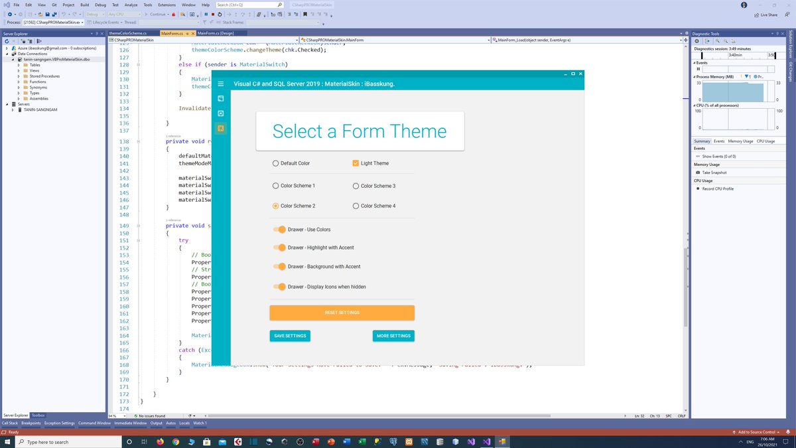Expand the Views folder
Image resolution: width=796 pixels, height=448 pixels.
(x=19, y=70)
